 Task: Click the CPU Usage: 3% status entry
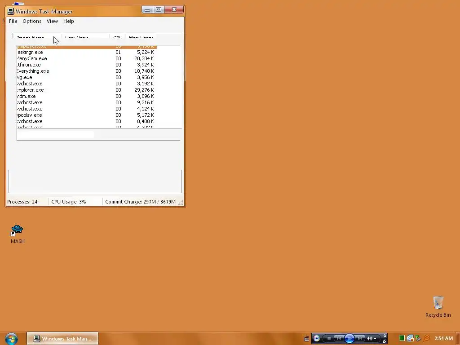(69, 202)
